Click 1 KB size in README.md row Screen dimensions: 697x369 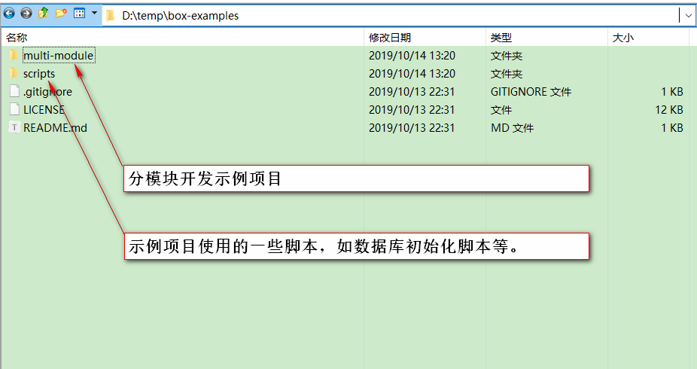tap(672, 128)
